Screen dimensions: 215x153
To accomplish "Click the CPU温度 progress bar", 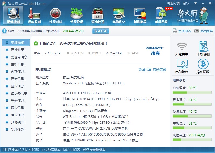I will point(192,92).
